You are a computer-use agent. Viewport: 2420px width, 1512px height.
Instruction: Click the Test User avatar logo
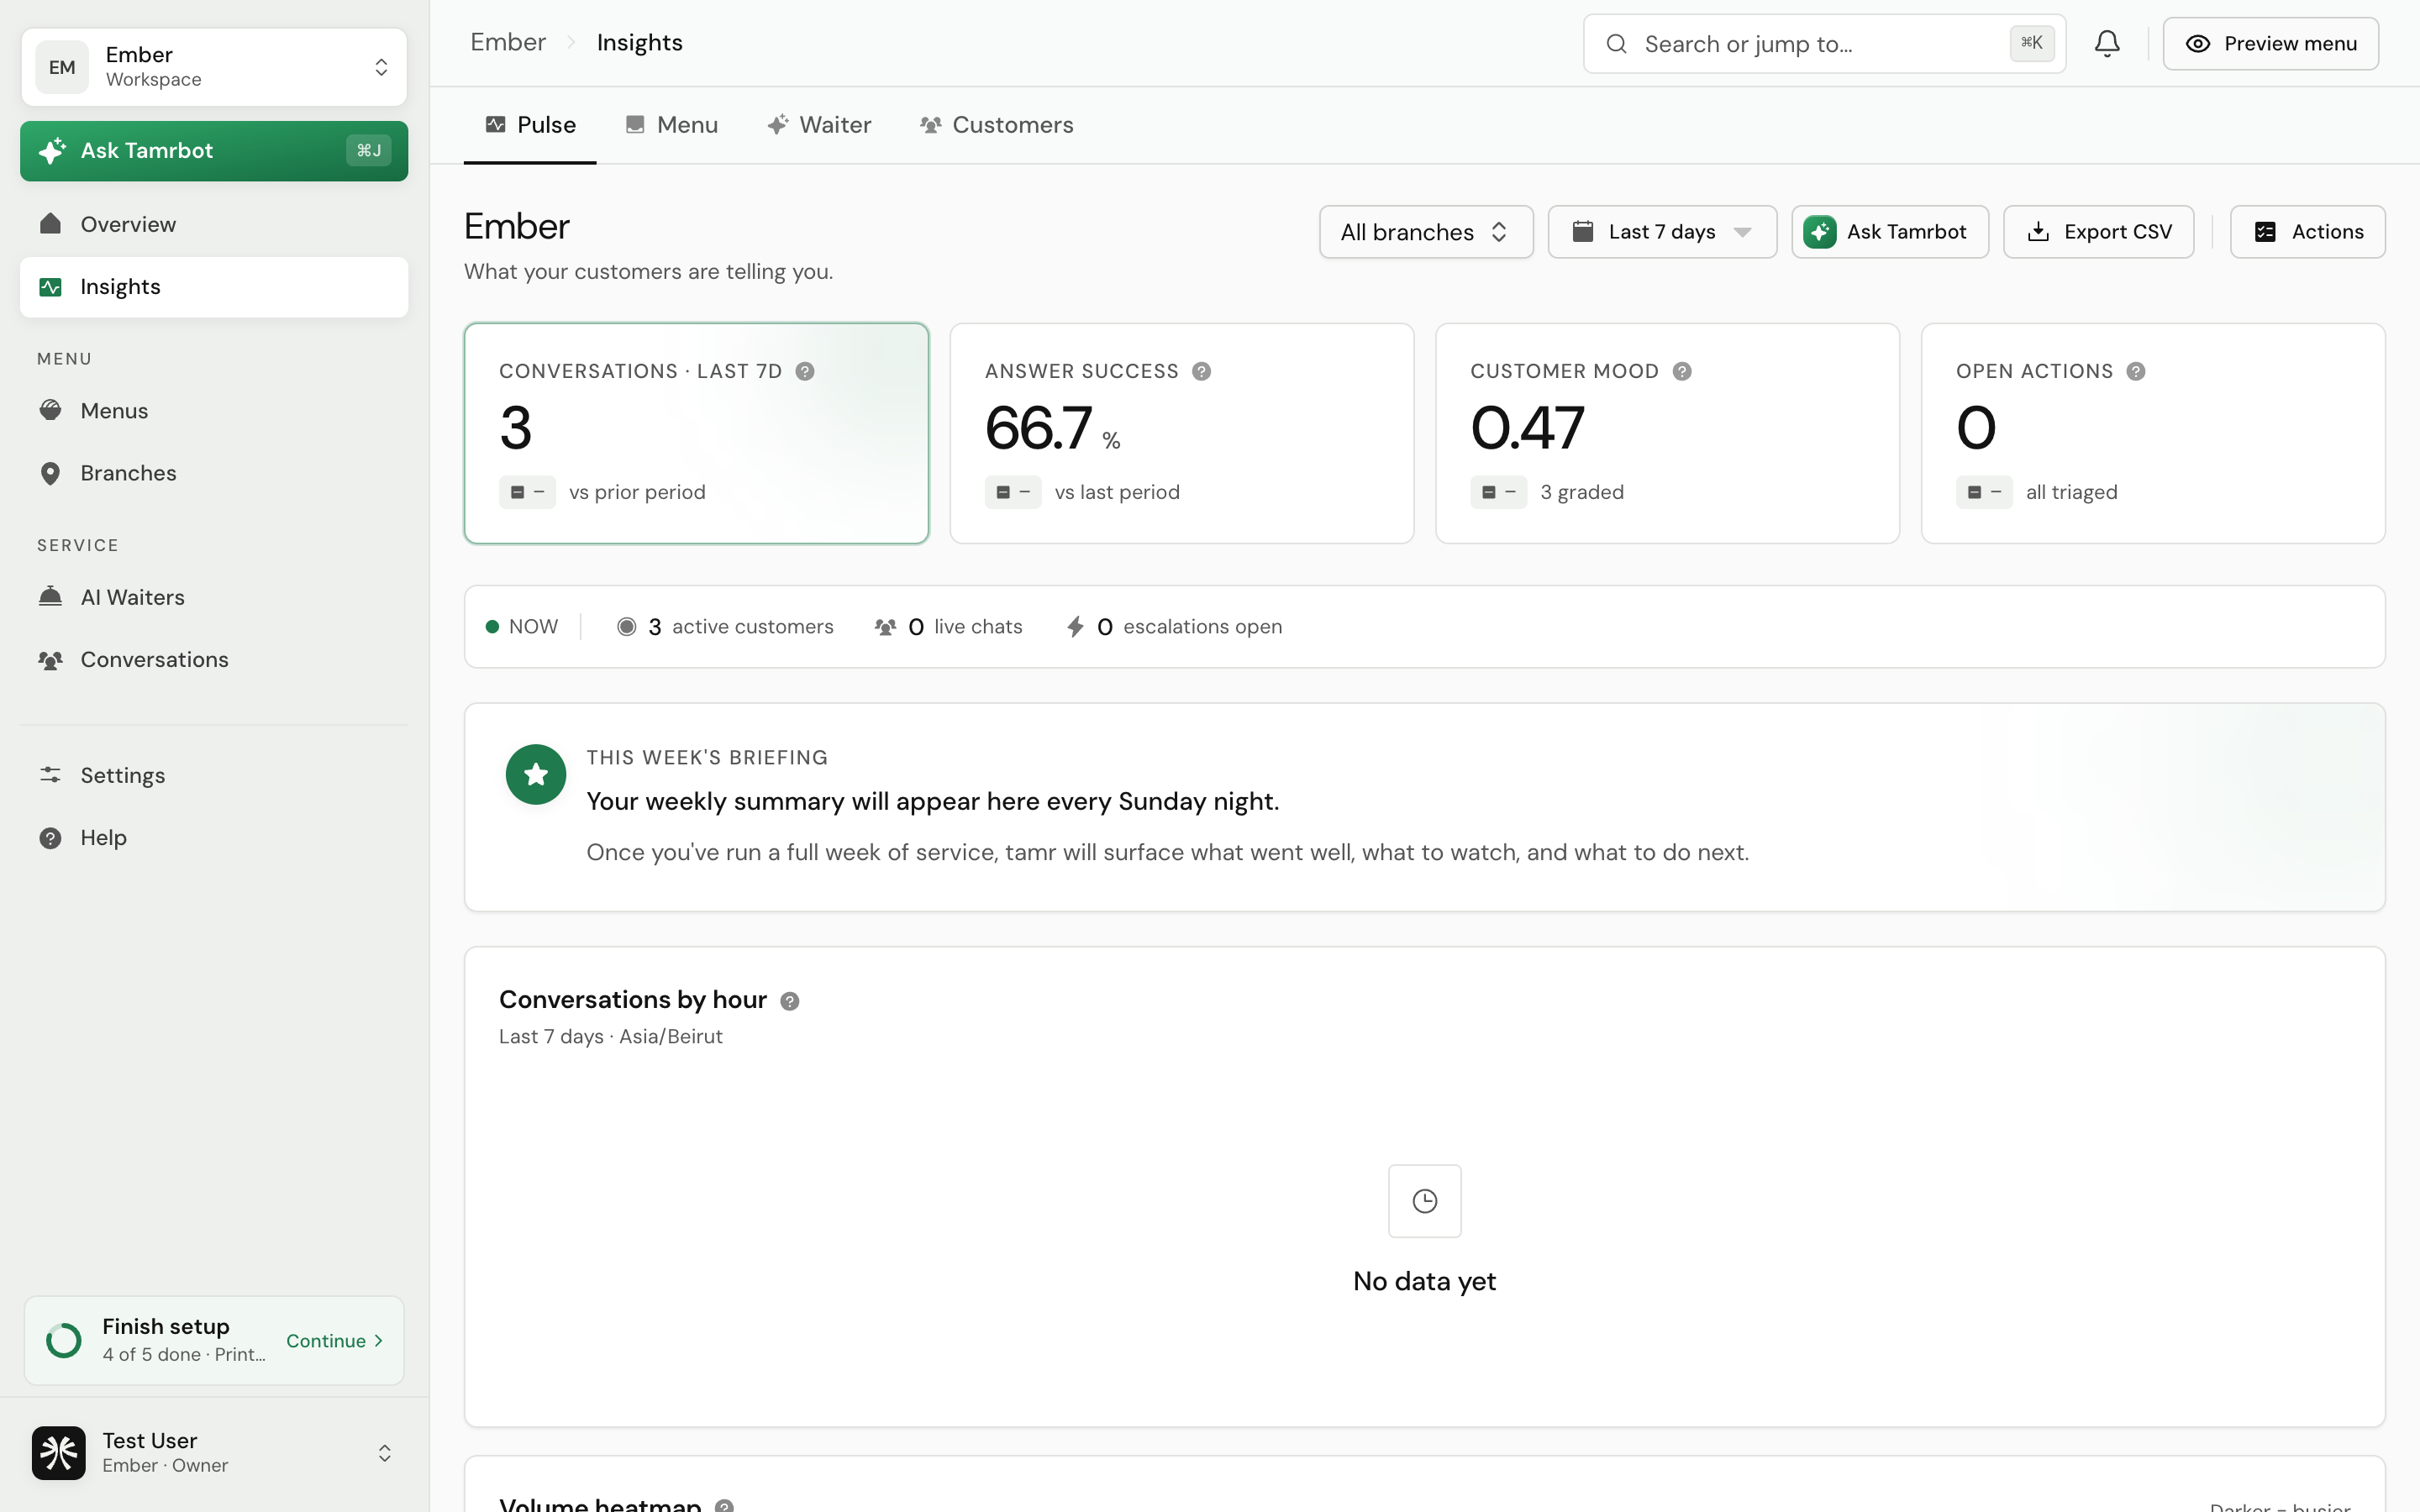[x=59, y=1452]
